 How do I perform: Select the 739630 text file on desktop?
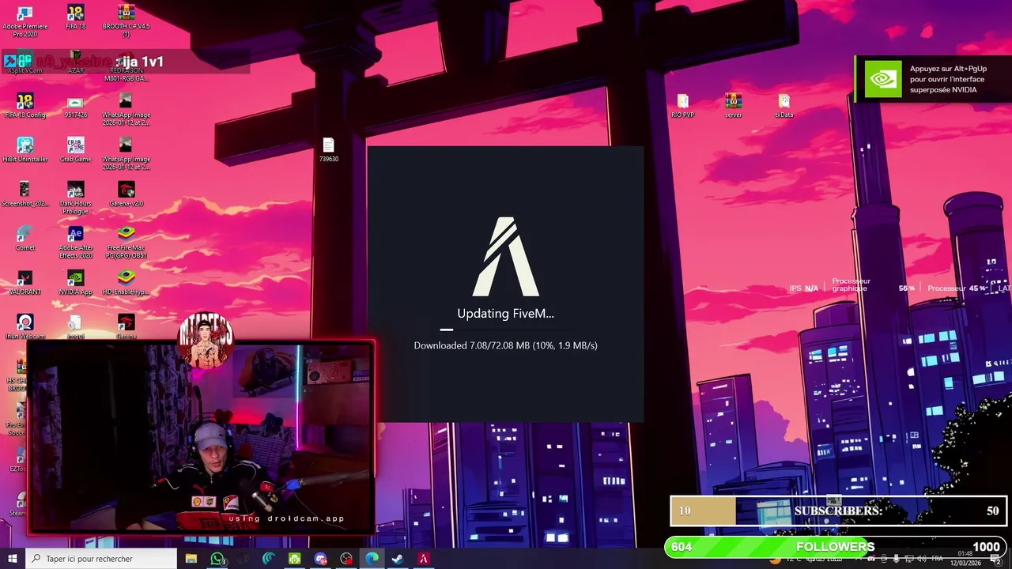click(x=328, y=150)
